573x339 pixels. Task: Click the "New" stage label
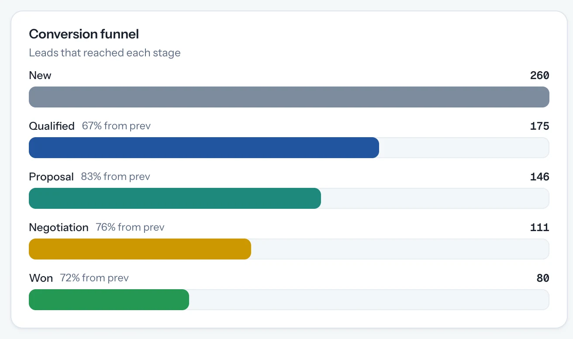tap(40, 76)
